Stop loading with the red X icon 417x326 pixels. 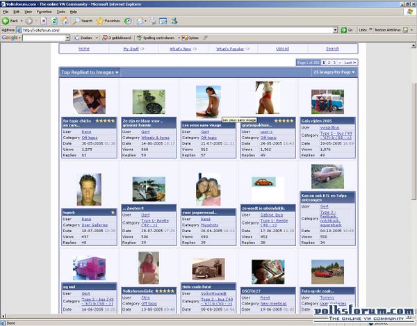44,21
